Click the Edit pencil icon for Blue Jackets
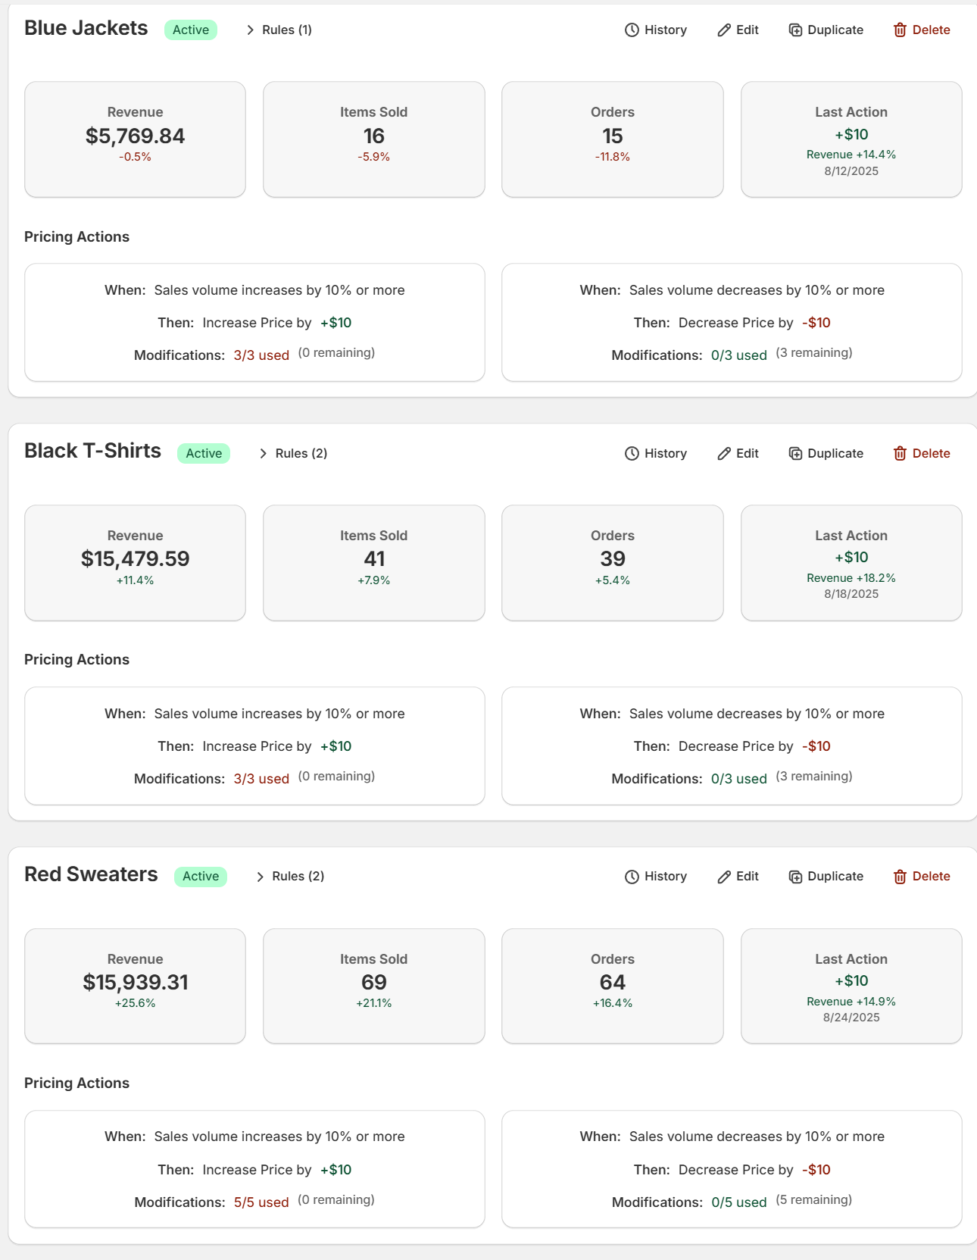Screen dimensions: 977x1260 [x=723, y=30]
